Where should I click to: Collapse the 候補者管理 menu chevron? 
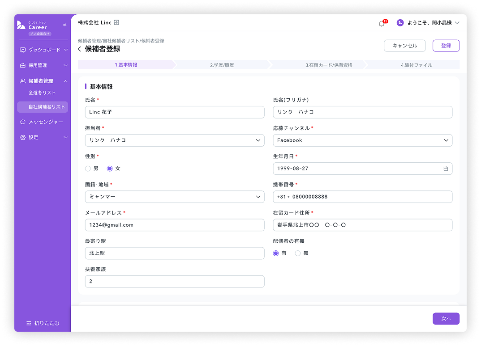(65, 81)
